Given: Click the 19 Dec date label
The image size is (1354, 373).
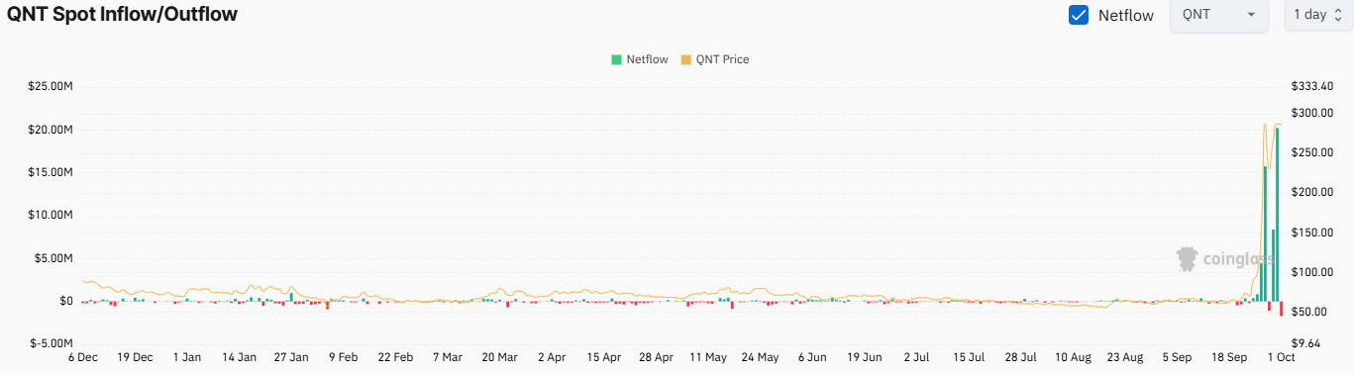Looking at the screenshot, I should (x=135, y=357).
